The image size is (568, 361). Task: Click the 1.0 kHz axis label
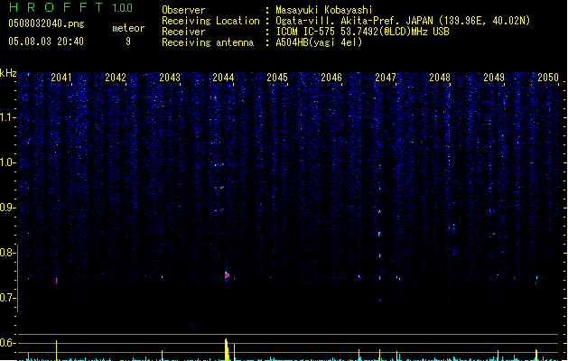click(7, 162)
